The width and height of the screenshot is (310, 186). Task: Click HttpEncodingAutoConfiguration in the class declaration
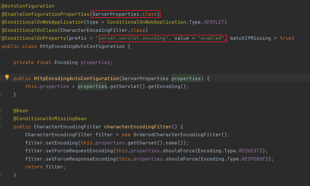click(x=82, y=46)
